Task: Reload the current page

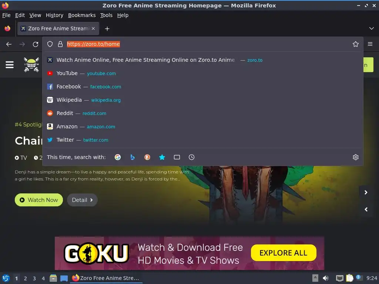Action: pyautogui.click(x=36, y=44)
